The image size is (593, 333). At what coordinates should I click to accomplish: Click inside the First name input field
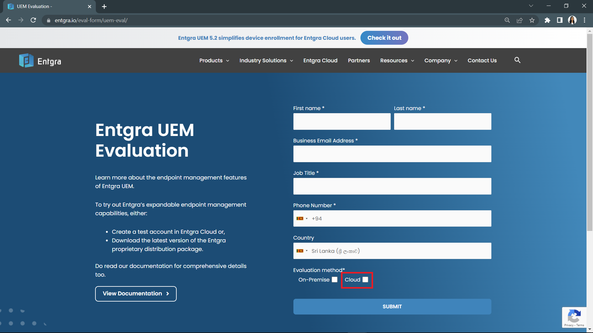pyautogui.click(x=342, y=121)
